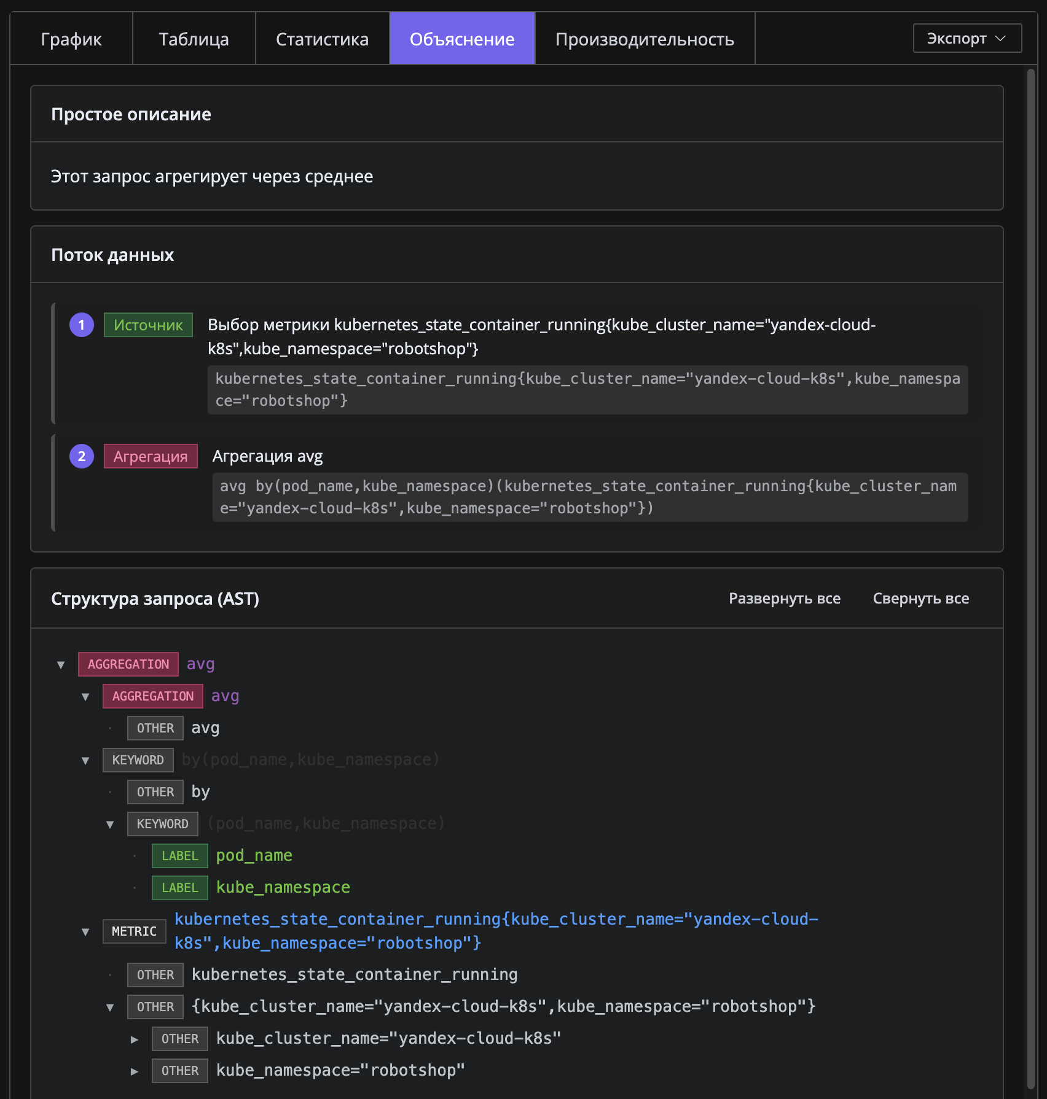Select the Статистика tab
The width and height of the screenshot is (1047, 1099).
322,39
